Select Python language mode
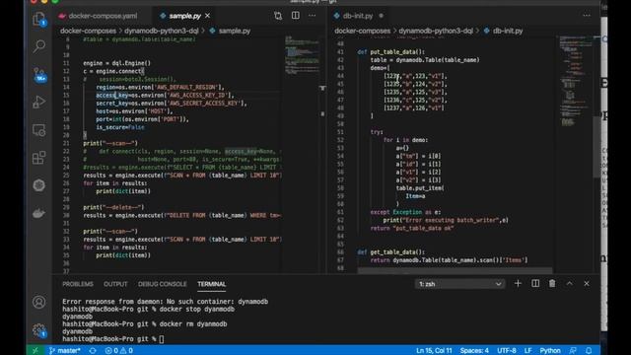This screenshot has width=631, height=355. click(x=550, y=351)
